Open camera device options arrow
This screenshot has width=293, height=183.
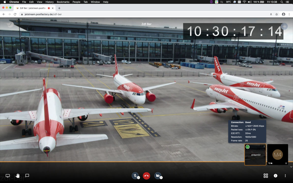coord(161,178)
